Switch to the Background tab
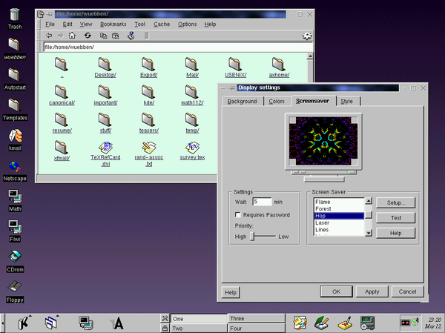The image size is (445, 333). [243, 101]
